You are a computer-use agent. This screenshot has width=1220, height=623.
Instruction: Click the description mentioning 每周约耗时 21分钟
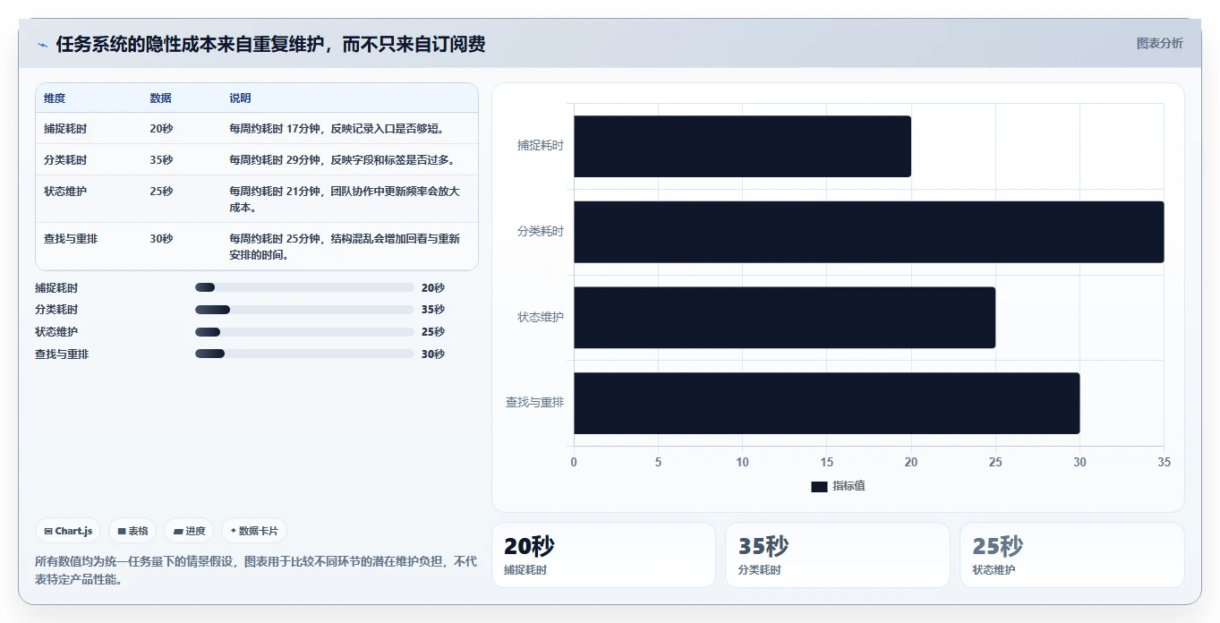click(x=345, y=200)
